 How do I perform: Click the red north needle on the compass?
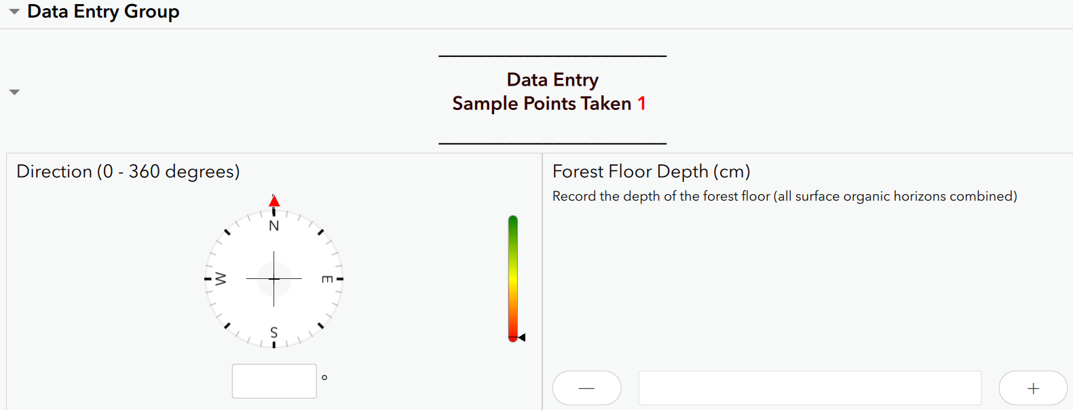274,202
